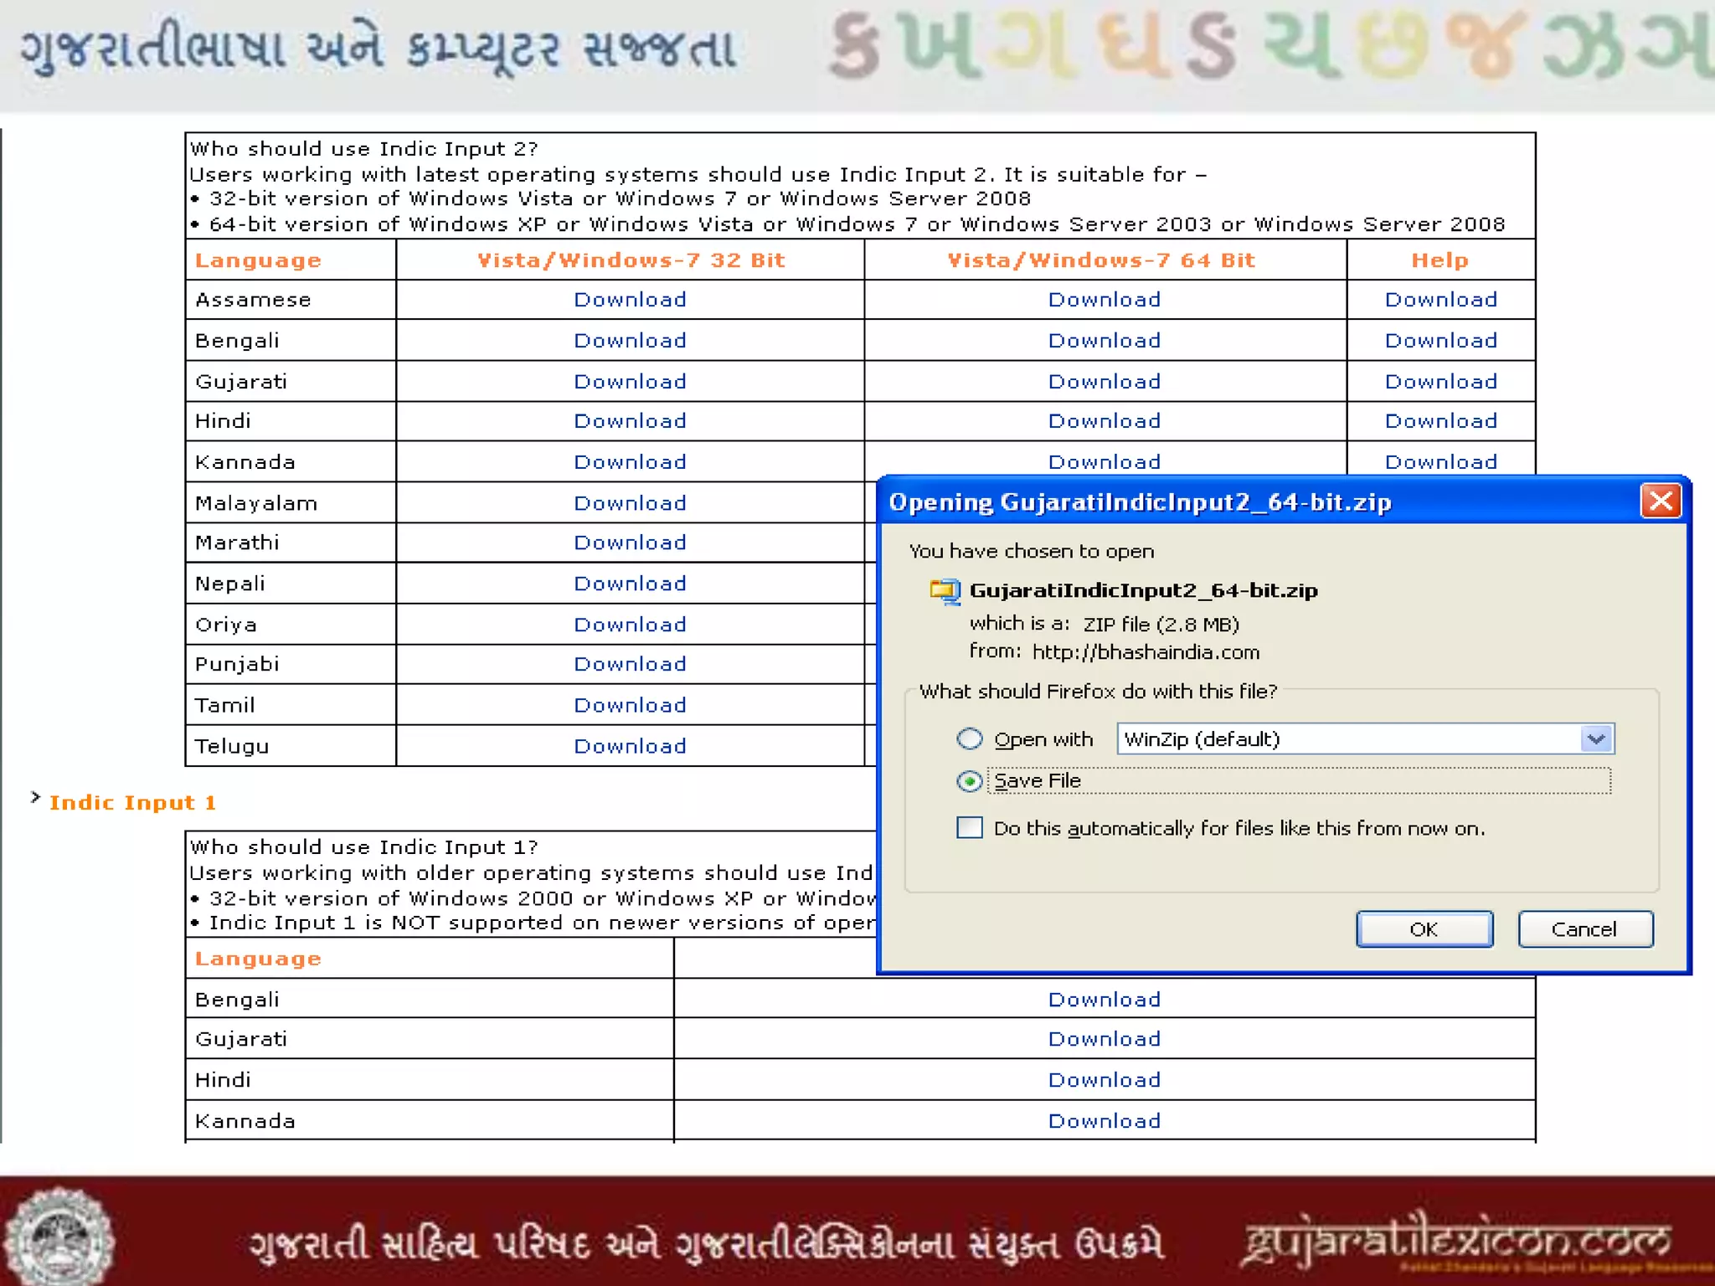Click the zip file icon in dialog
The width and height of the screenshot is (1715, 1286).
pos(945,591)
